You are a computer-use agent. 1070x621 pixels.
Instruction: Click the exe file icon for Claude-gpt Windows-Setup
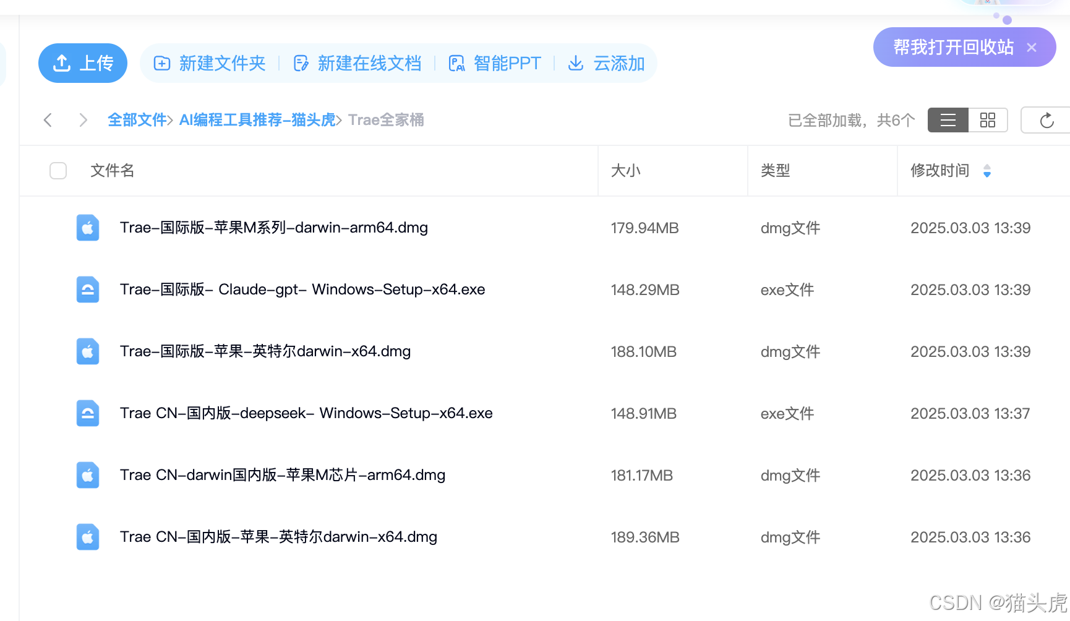[88, 289]
